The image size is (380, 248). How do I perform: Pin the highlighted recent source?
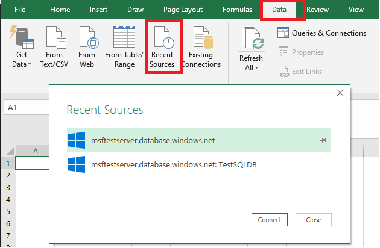pyautogui.click(x=323, y=140)
